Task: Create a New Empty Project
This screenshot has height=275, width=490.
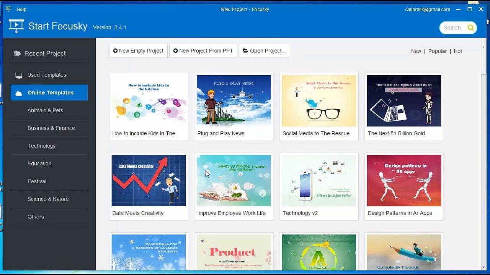Action: pos(138,51)
